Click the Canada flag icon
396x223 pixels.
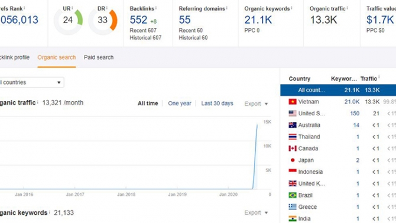coord(293,148)
